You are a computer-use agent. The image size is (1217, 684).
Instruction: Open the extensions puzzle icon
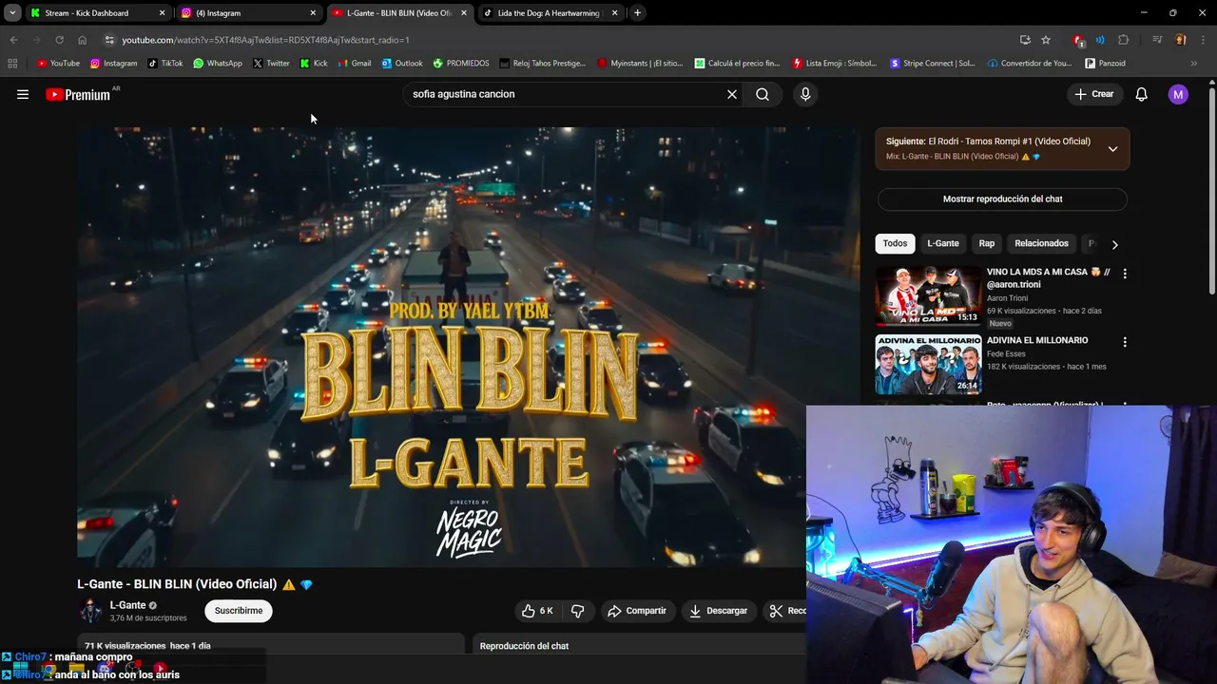(1124, 40)
